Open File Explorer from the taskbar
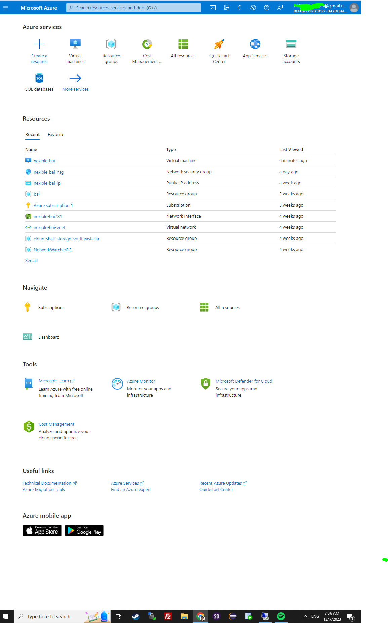 [184, 616]
